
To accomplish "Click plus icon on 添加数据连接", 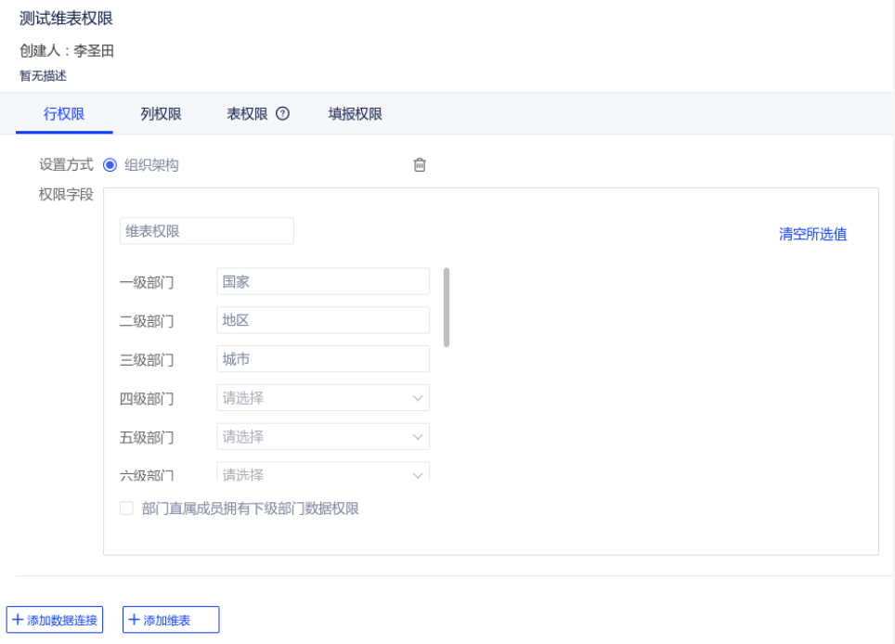I will coord(18,620).
